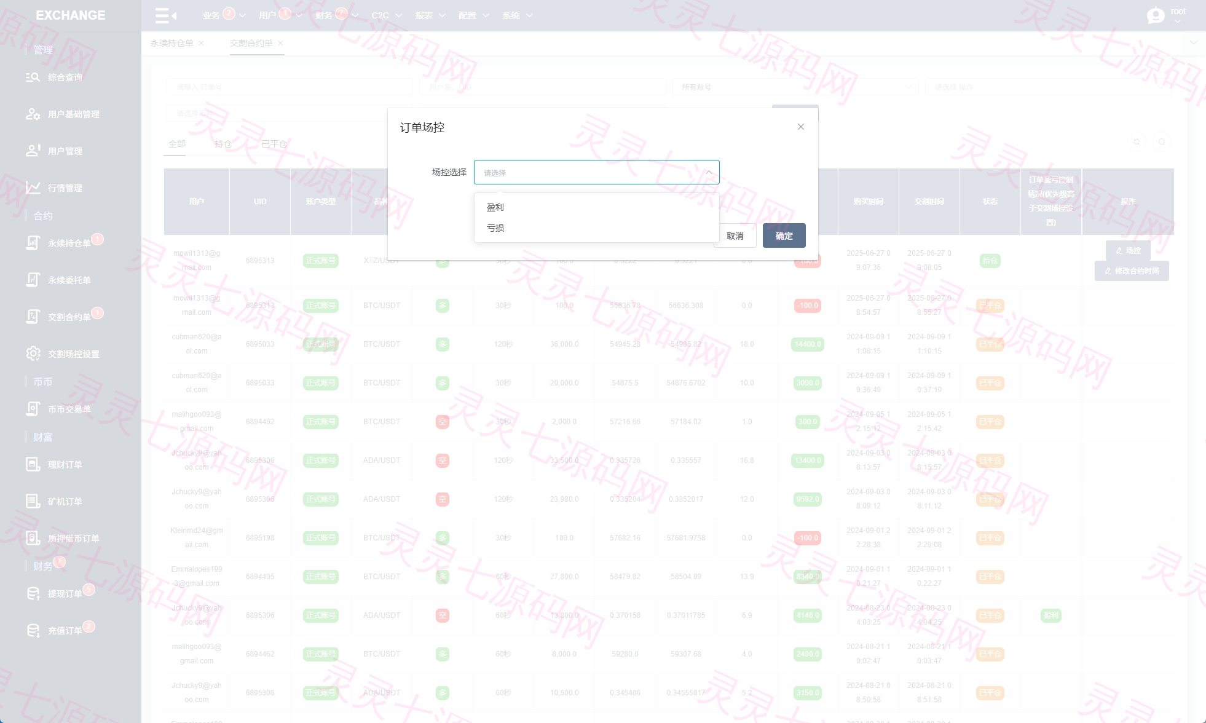Viewport: 1206px width, 723px height.
Task: Select 盈利 option in dropdown
Action: click(x=596, y=207)
